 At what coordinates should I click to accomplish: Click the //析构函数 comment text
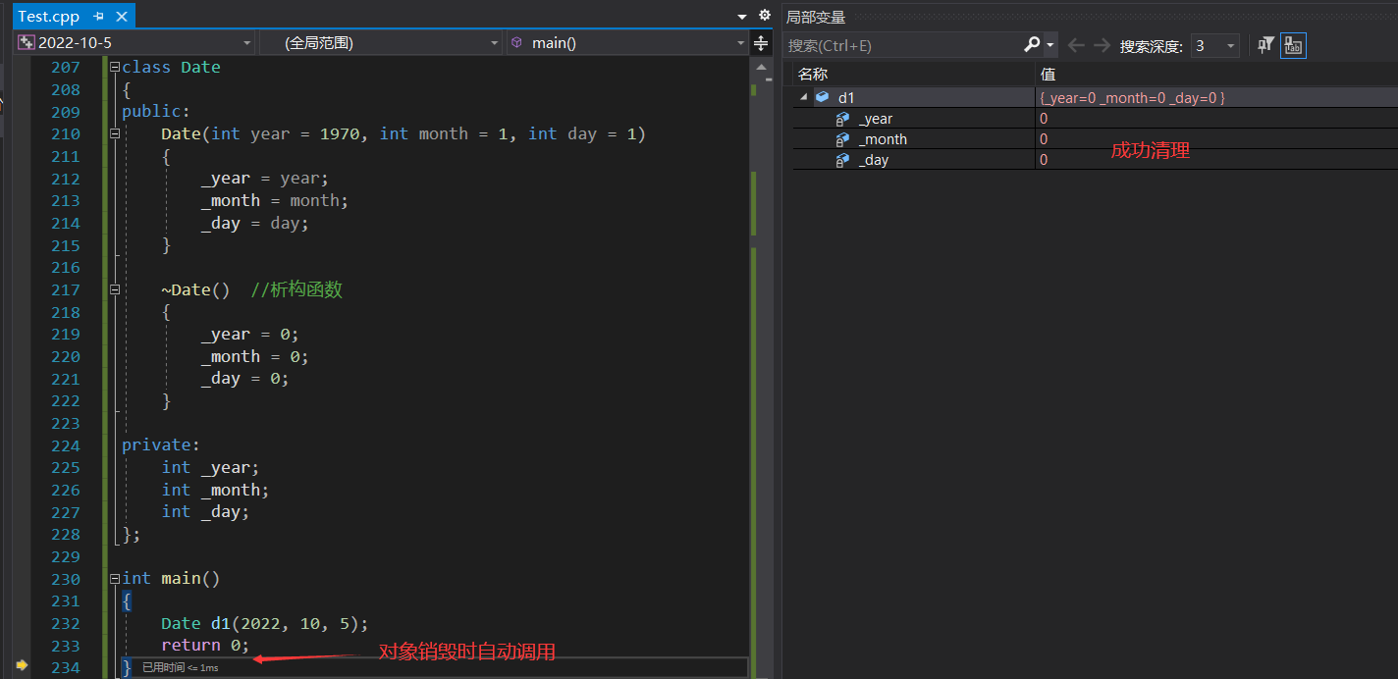296,289
